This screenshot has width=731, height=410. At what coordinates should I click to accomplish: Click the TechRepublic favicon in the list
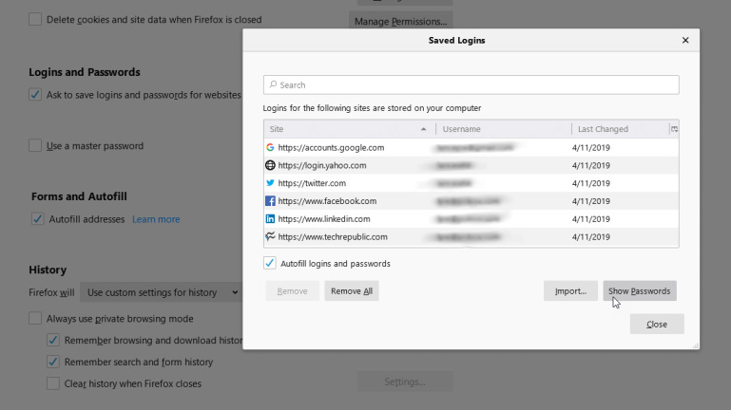tap(270, 236)
